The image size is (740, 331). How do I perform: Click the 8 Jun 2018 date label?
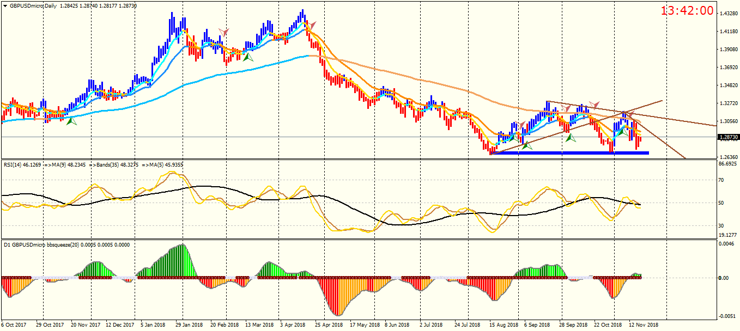[x=398, y=325]
